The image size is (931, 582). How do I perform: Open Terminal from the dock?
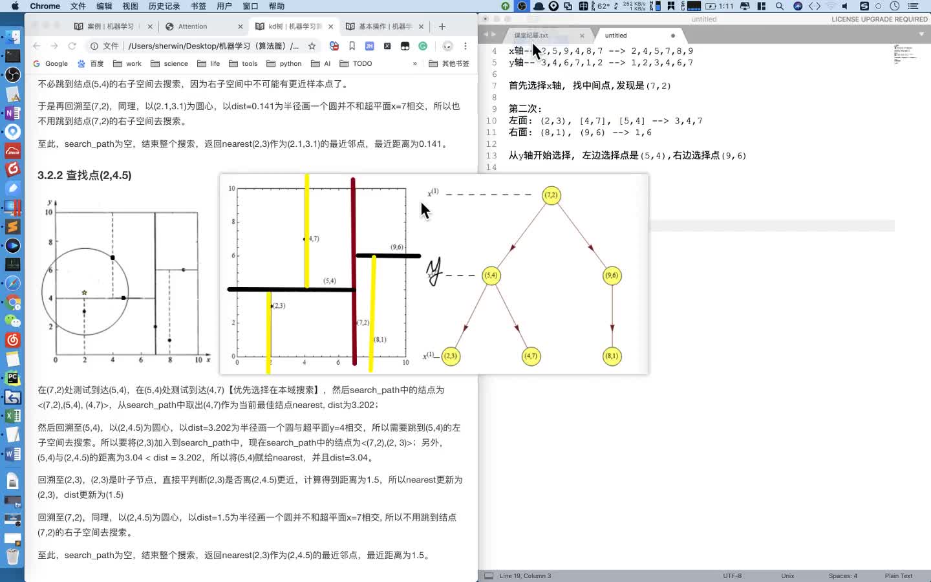(12, 56)
